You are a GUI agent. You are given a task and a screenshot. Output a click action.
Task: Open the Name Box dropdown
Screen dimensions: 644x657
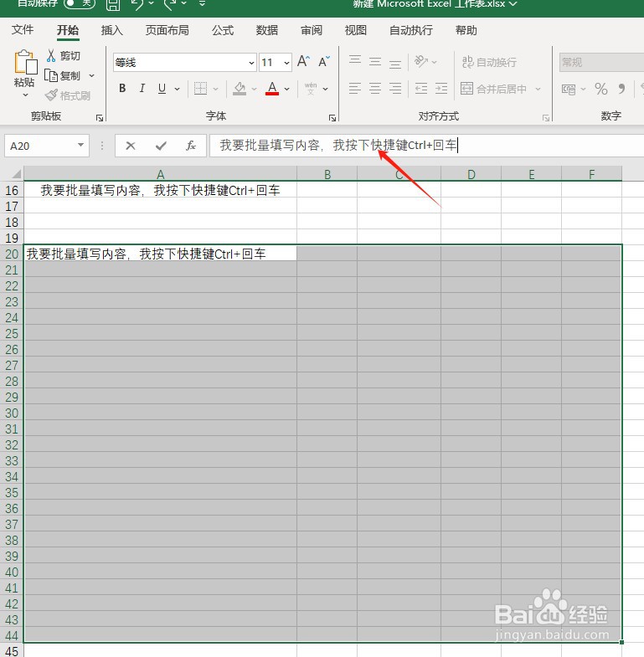click(80, 145)
